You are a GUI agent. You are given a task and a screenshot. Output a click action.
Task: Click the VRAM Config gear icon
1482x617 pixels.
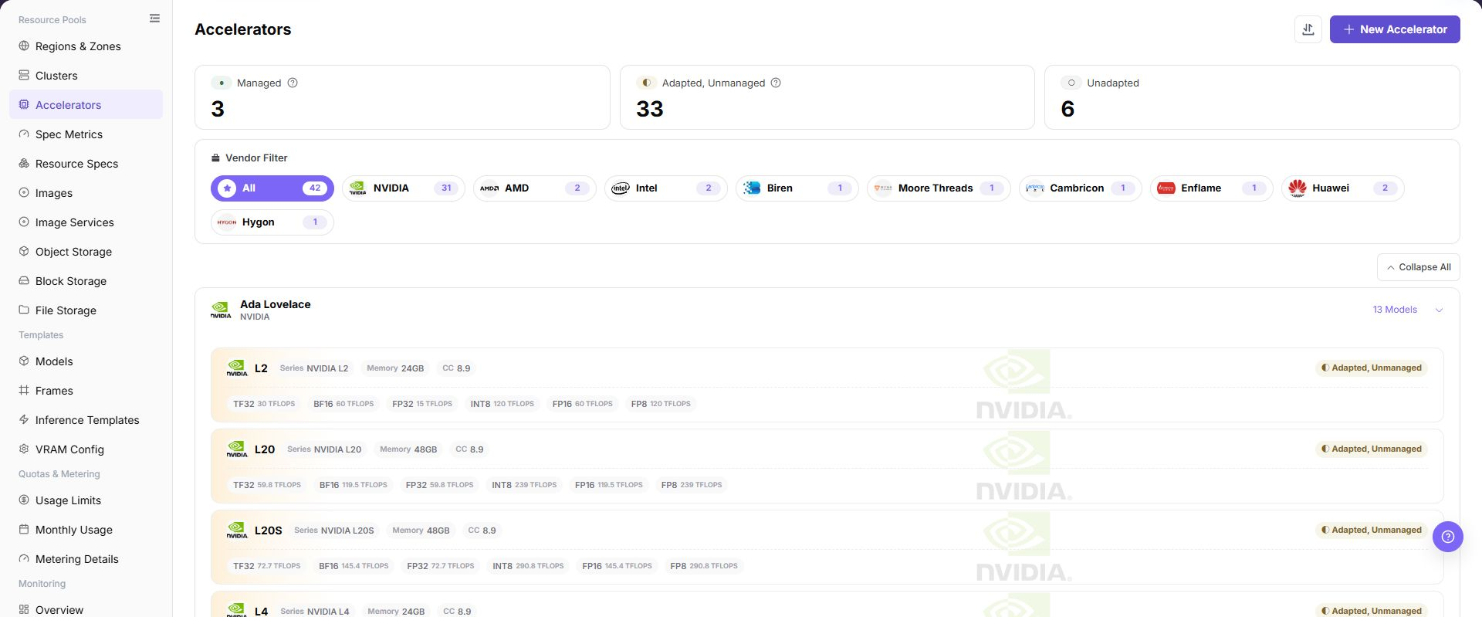tap(24, 449)
